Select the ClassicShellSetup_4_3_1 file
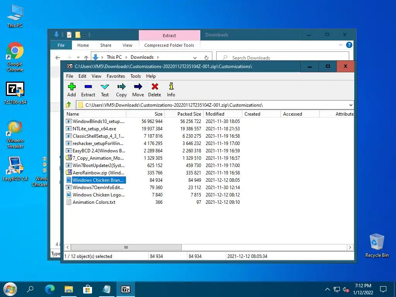The width and height of the screenshot is (396, 297). tap(96, 136)
